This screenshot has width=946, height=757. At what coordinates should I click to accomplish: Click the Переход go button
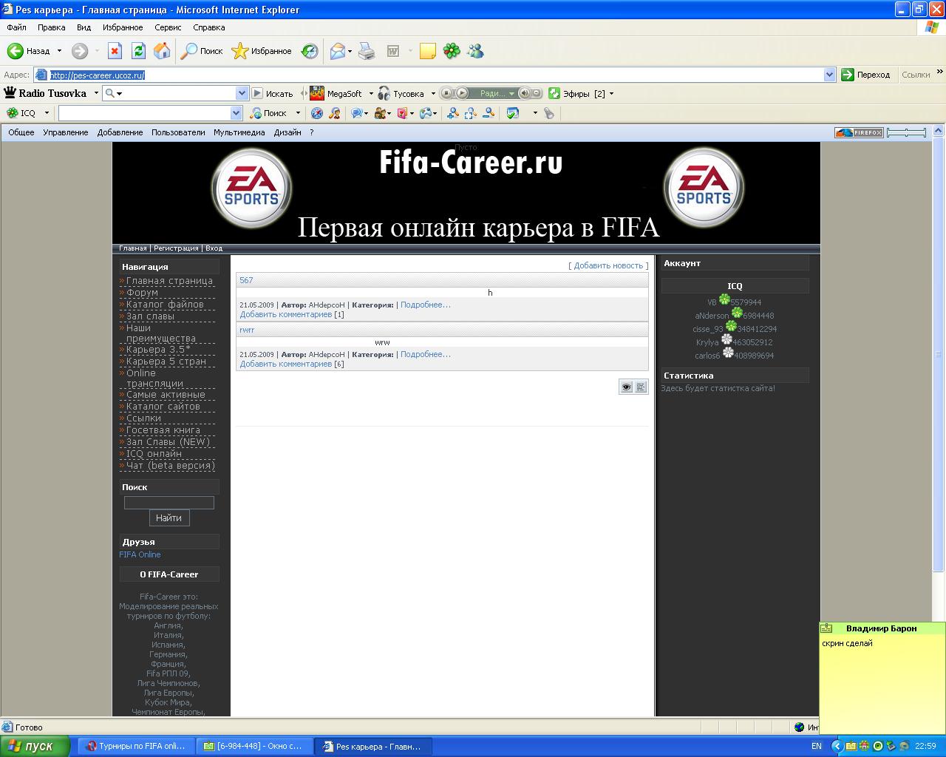coord(866,75)
